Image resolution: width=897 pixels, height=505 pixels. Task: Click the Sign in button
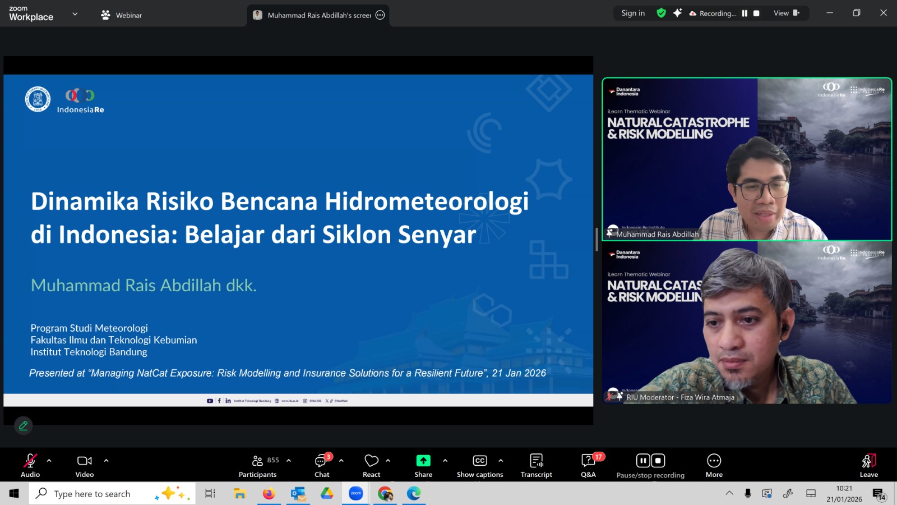click(633, 13)
